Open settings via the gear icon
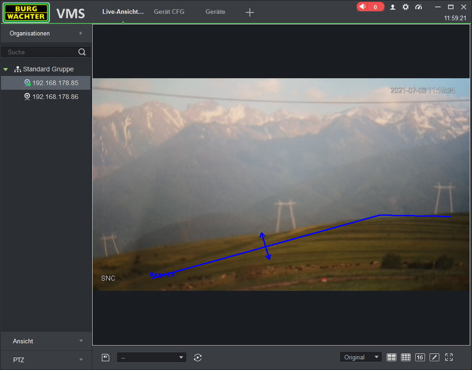 coord(405,7)
